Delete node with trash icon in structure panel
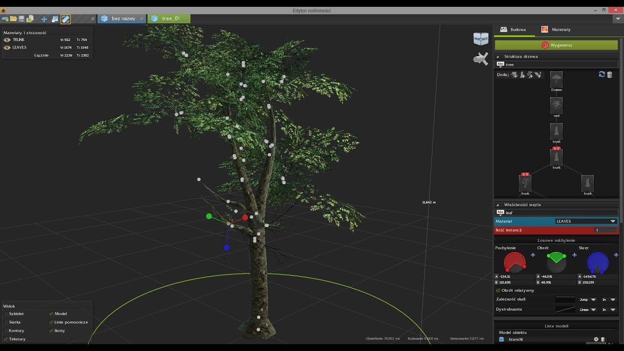 pos(609,75)
